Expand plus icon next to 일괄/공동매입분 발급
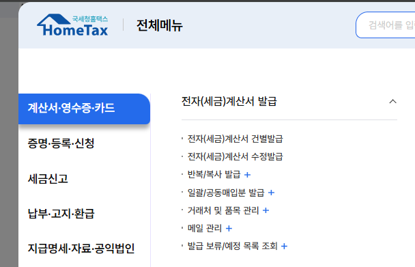 pos(271,193)
